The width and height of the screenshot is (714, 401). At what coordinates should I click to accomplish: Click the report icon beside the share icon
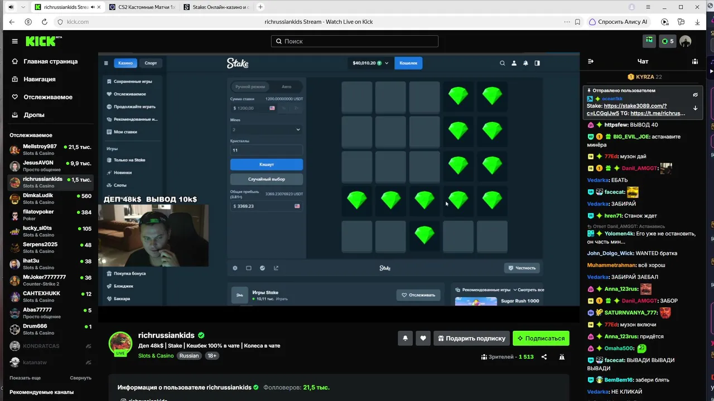pyautogui.click(x=562, y=356)
